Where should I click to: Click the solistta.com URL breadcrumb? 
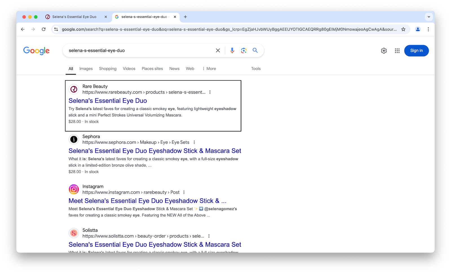[143, 236]
